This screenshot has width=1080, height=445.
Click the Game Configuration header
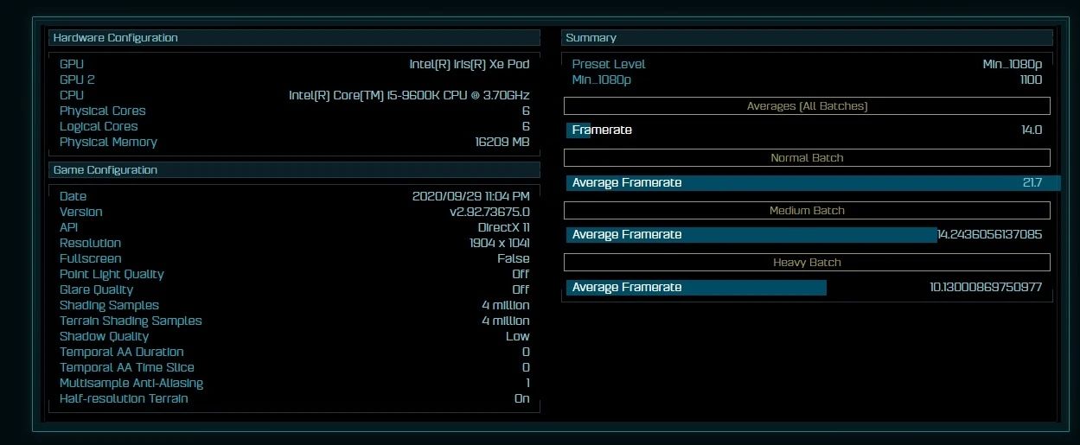pyautogui.click(x=294, y=170)
